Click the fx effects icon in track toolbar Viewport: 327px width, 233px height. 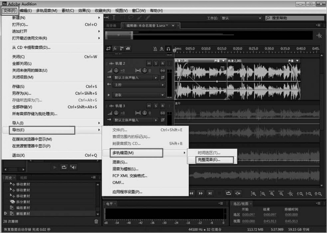tap(116, 49)
